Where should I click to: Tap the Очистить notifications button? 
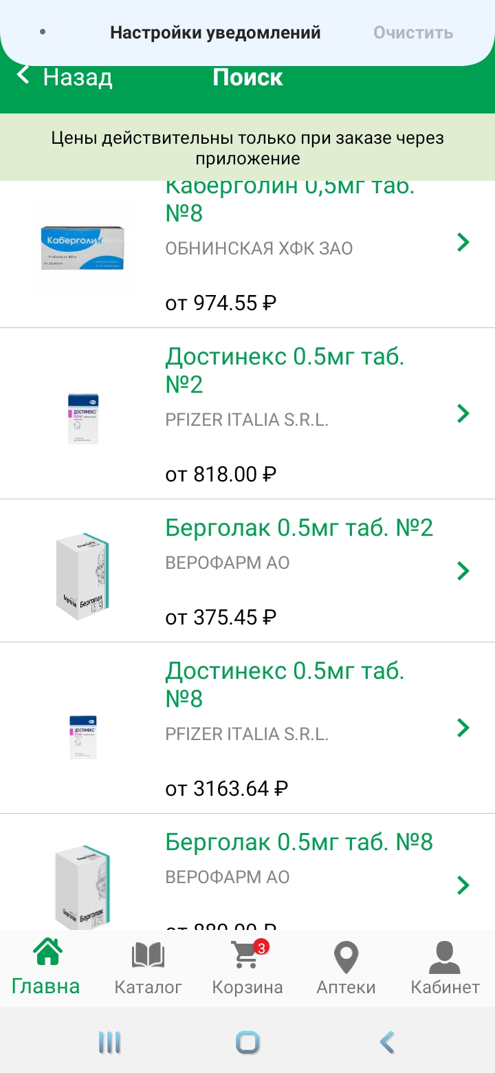click(x=413, y=32)
